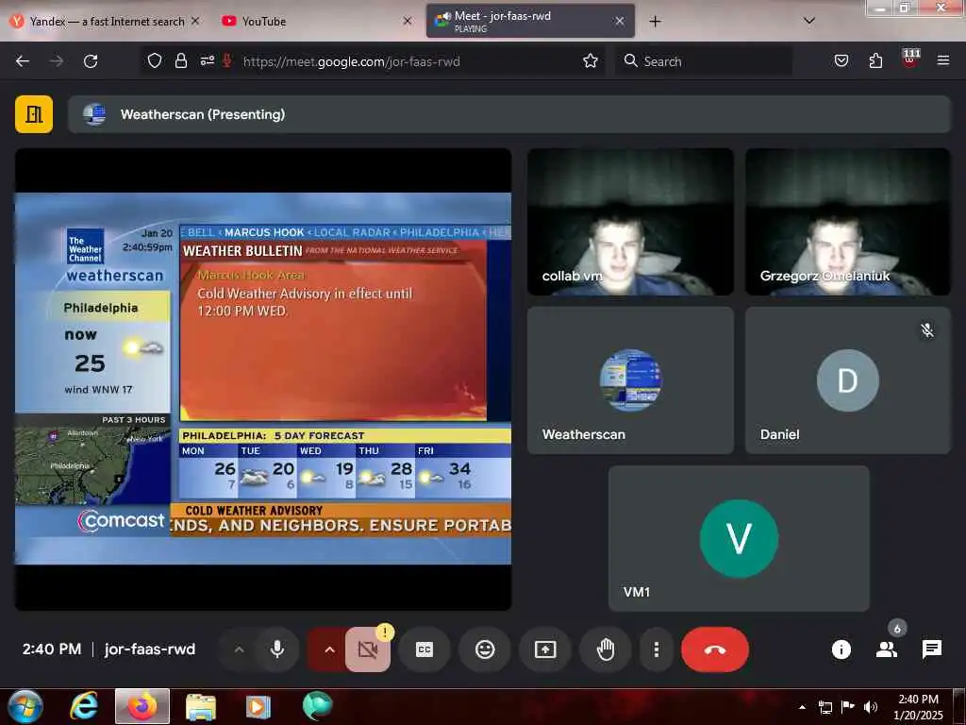Open the three-dot more options menu
Viewport: 966px width, 725px height.
pyautogui.click(x=657, y=649)
